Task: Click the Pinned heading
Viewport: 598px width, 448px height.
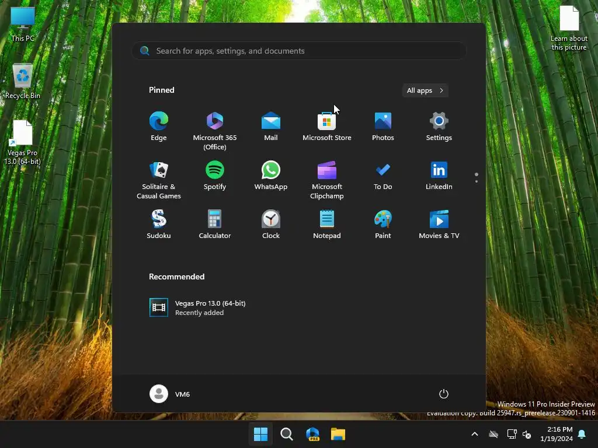Action: pyautogui.click(x=162, y=90)
